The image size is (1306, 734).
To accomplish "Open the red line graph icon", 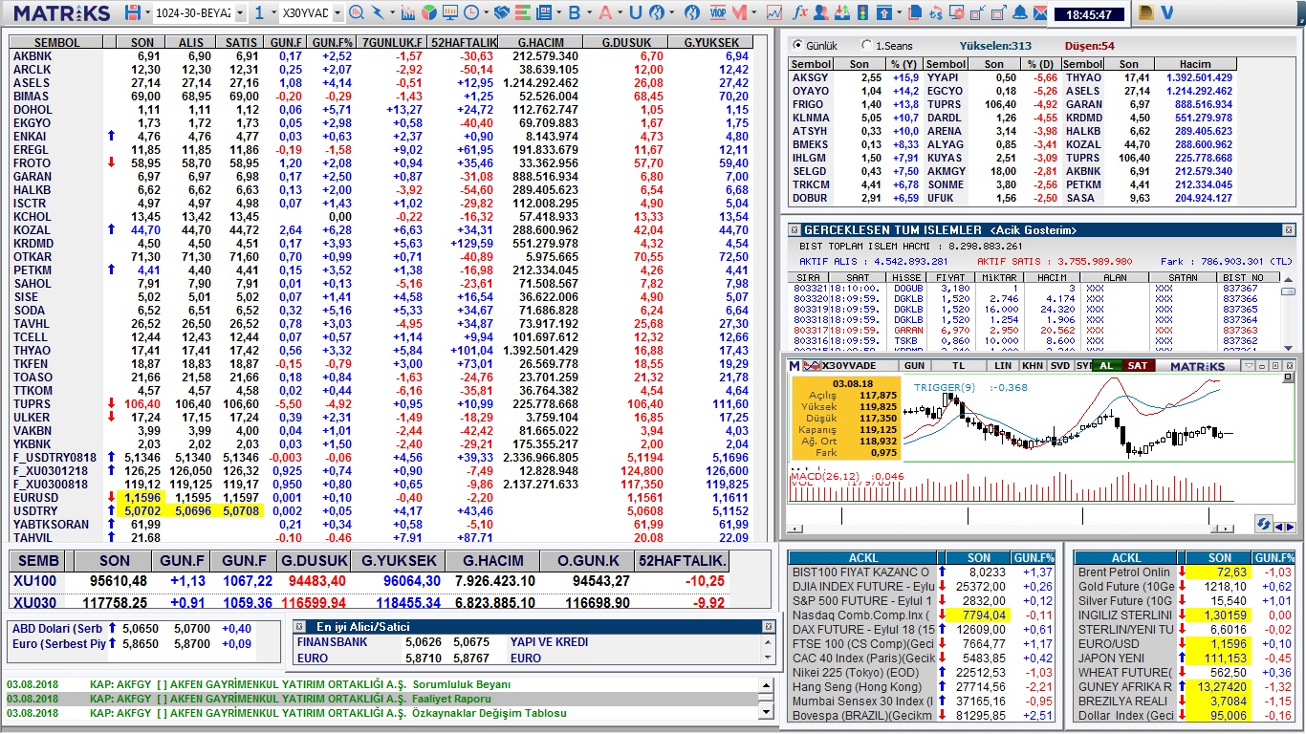I will 774,13.
